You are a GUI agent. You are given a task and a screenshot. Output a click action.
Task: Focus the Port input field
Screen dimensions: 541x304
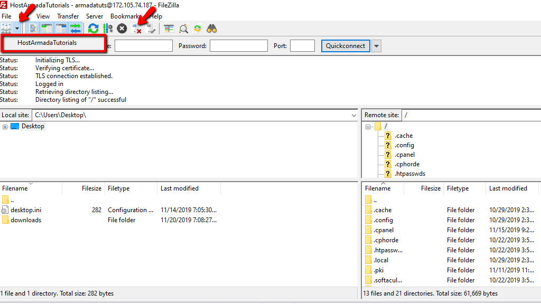302,46
